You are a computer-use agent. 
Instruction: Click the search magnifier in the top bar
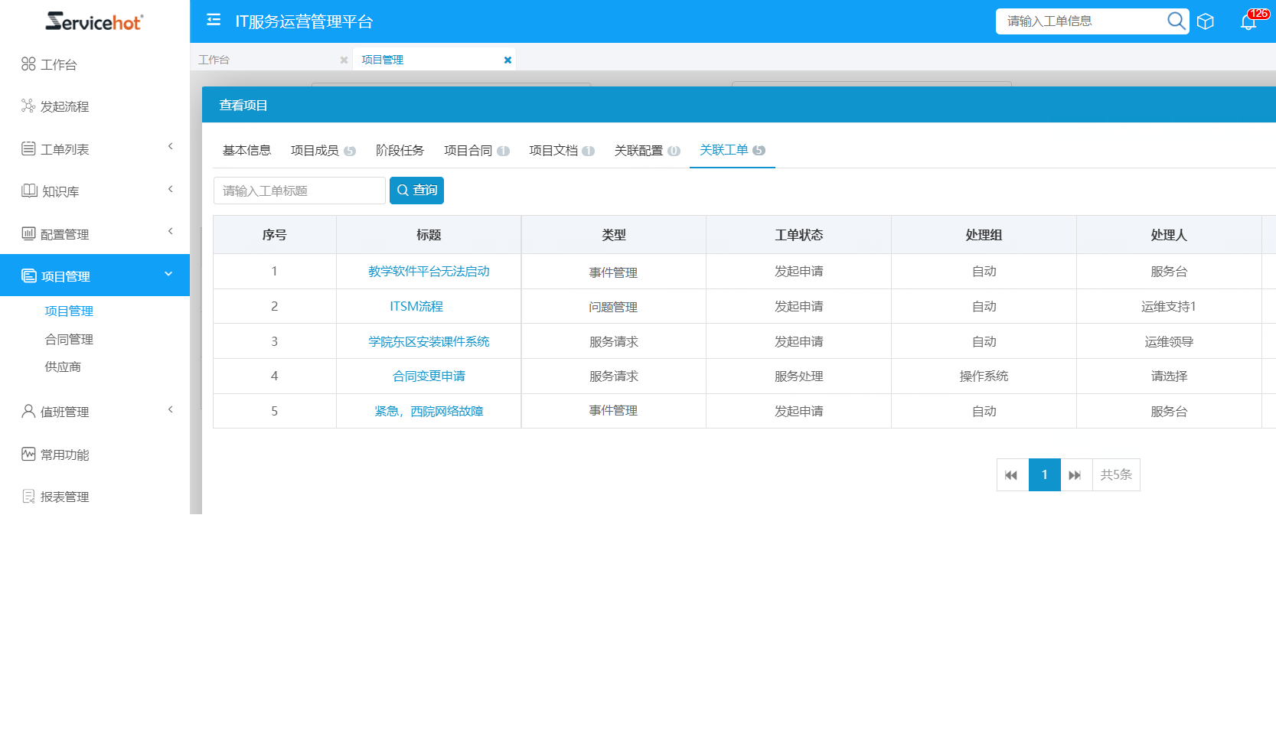tap(1175, 21)
